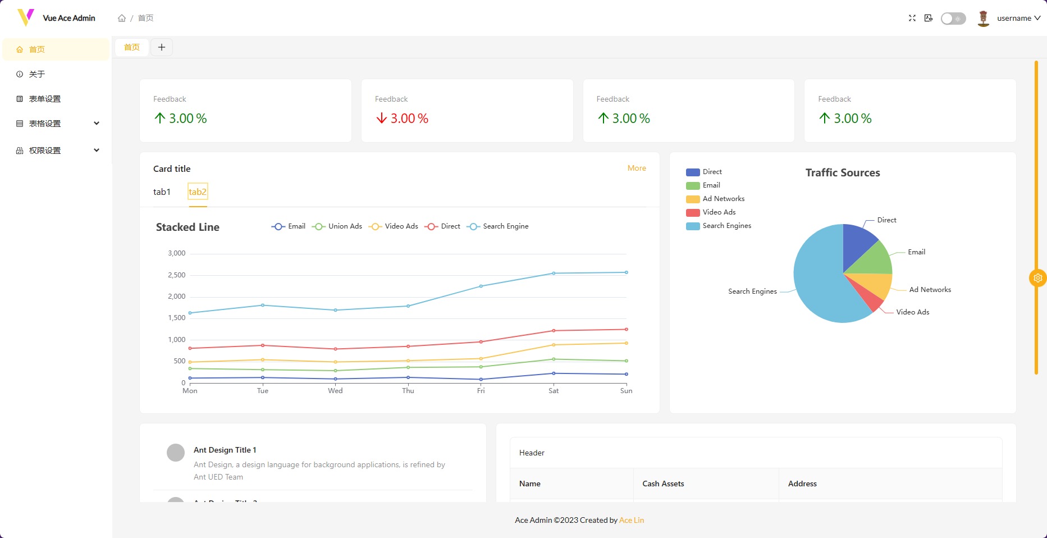Open the username dropdown menu

pyautogui.click(x=1018, y=18)
